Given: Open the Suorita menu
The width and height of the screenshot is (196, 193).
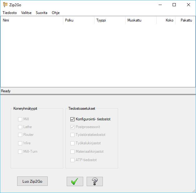Looking at the screenshot, I should 41,13.
